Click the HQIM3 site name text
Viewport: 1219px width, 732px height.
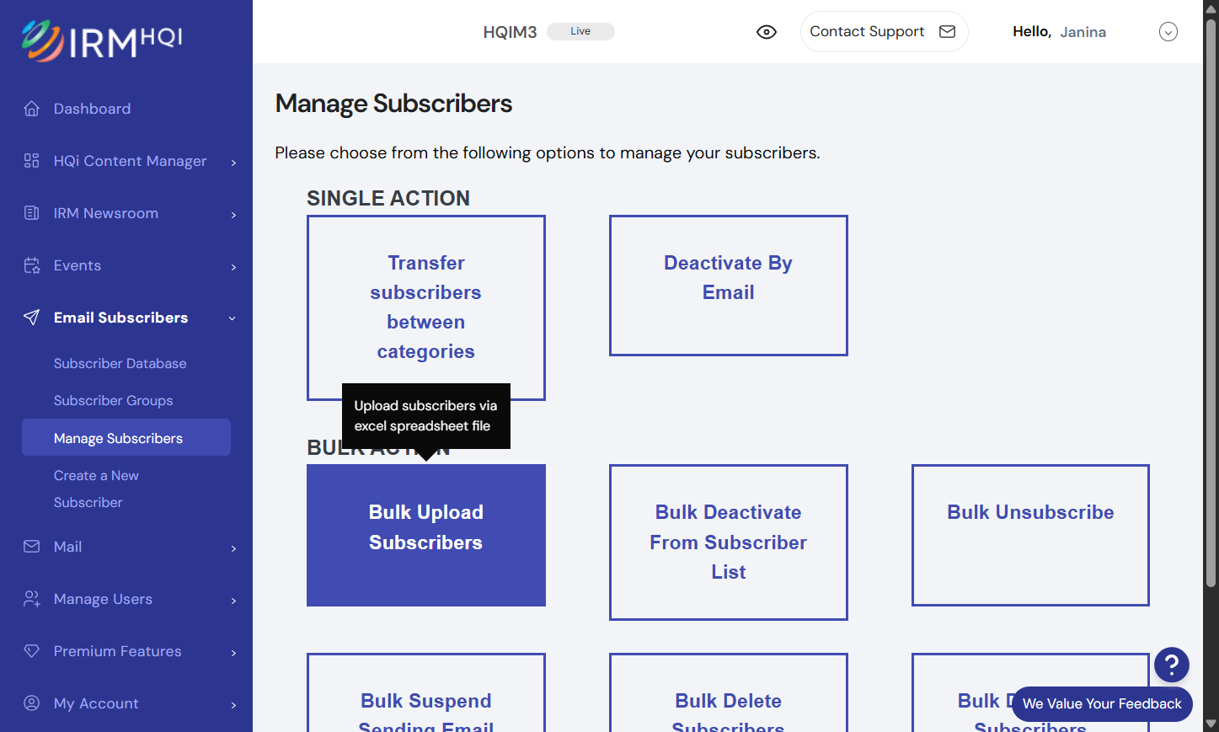point(510,32)
